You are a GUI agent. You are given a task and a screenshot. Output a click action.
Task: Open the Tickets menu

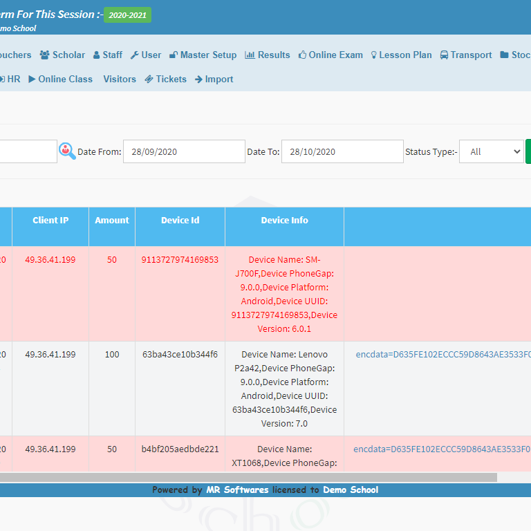pyautogui.click(x=165, y=80)
